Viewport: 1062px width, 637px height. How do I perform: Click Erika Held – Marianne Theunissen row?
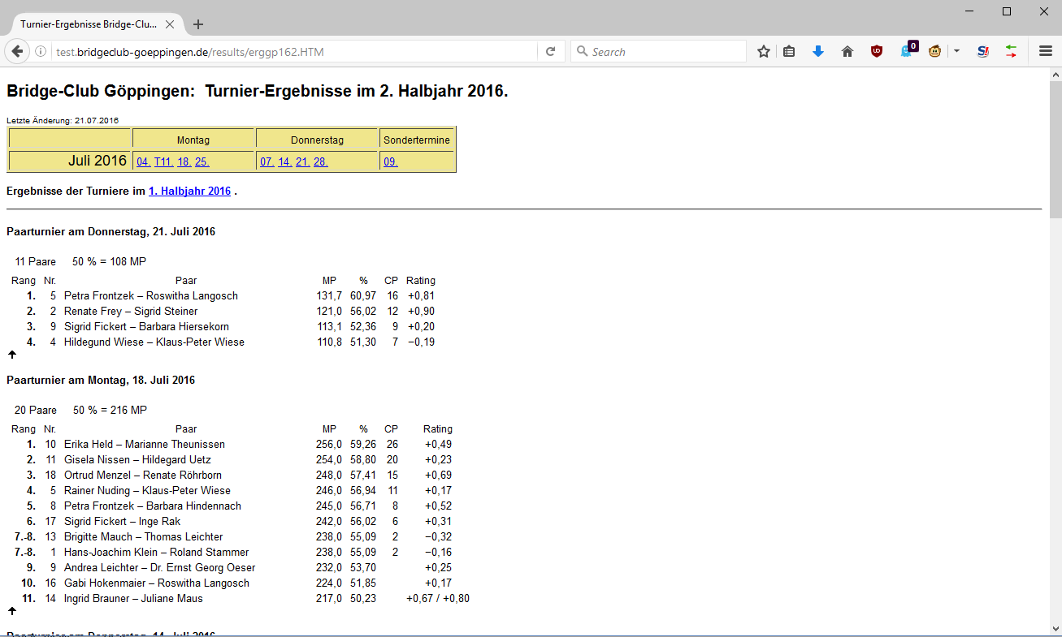[x=240, y=444]
